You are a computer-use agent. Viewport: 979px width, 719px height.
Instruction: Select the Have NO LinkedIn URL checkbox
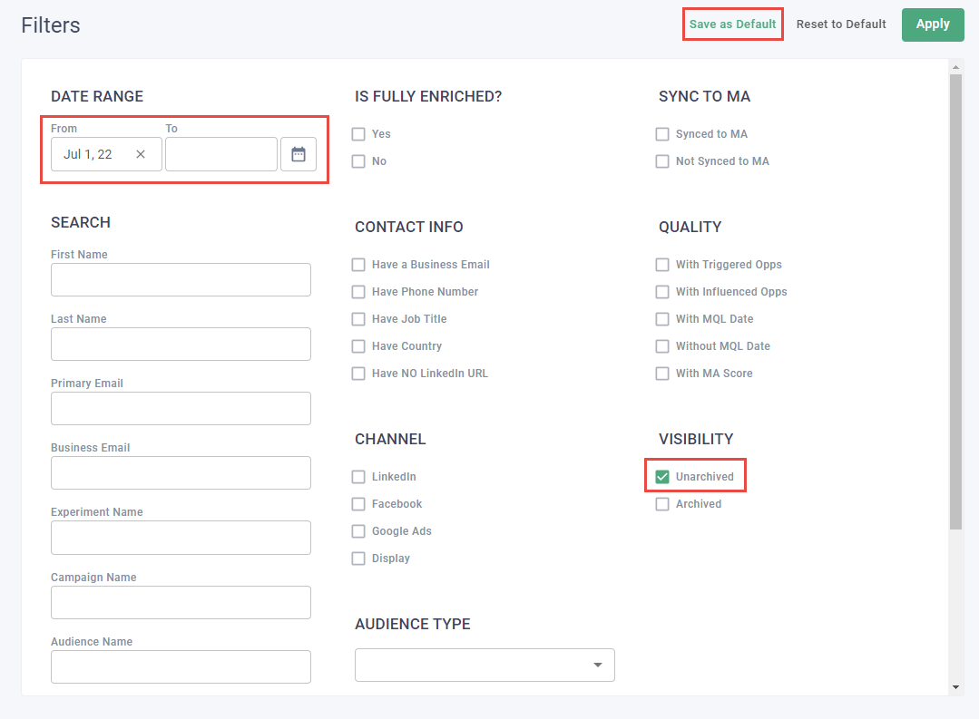[x=358, y=374]
